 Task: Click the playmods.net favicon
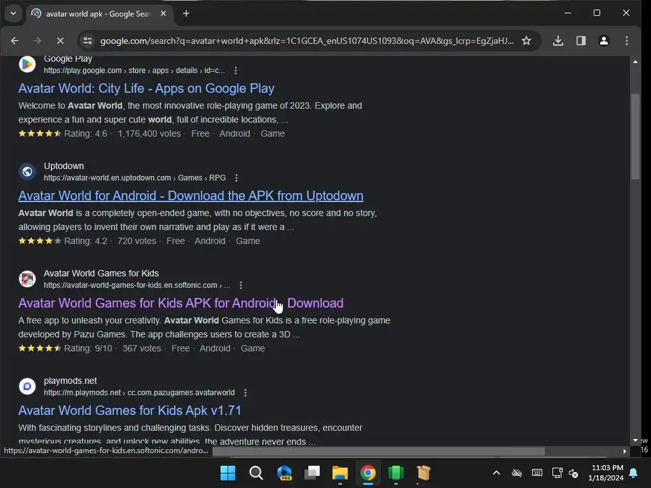pos(27,386)
